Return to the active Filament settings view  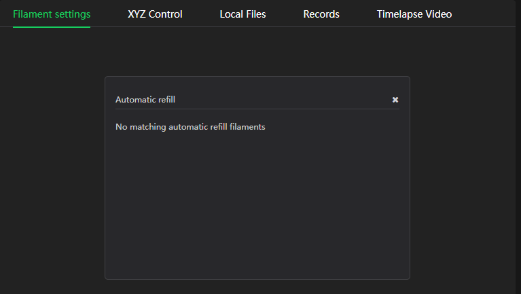click(52, 14)
